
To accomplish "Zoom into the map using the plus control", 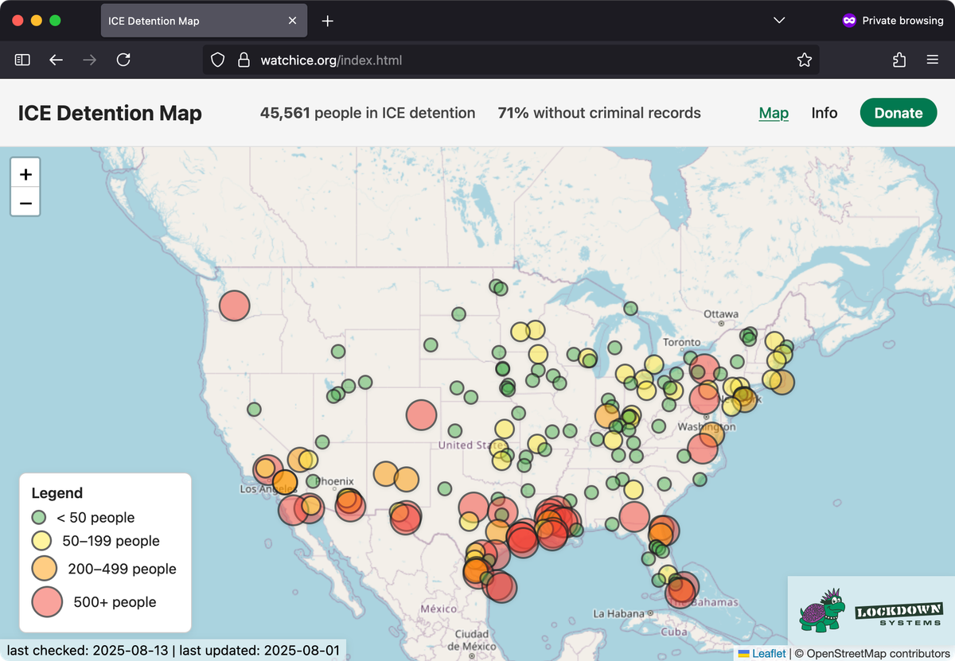I will (25, 172).
